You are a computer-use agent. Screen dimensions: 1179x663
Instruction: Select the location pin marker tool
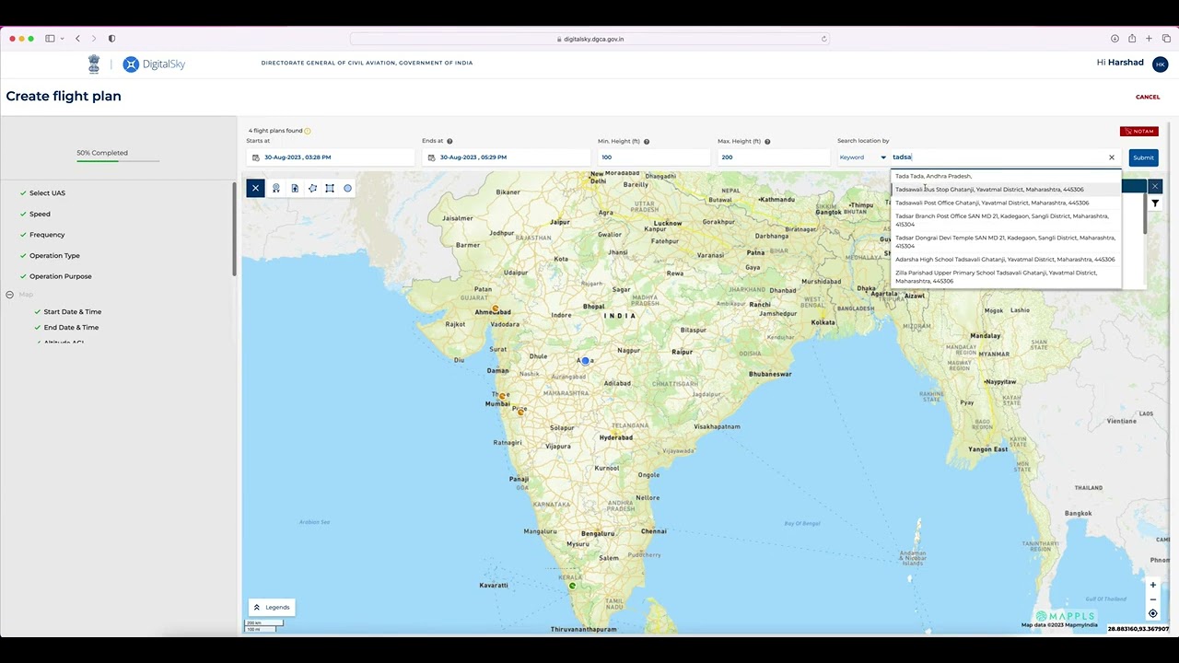coord(275,188)
